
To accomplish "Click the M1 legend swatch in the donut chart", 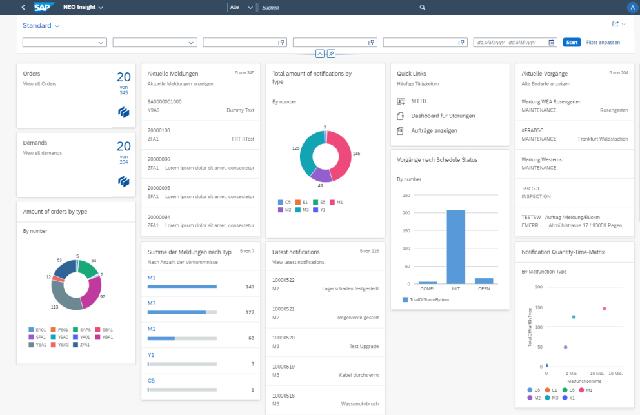I will pos(332,201).
